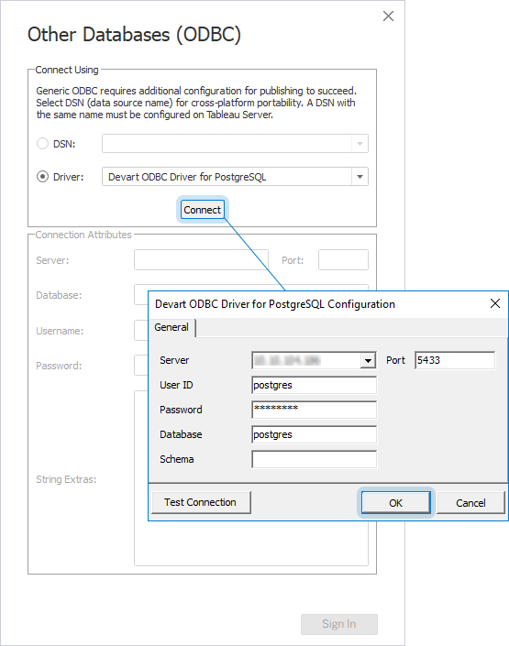Click the empty Schema input field
This screenshot has width=509, height=646.
(314, 459)
